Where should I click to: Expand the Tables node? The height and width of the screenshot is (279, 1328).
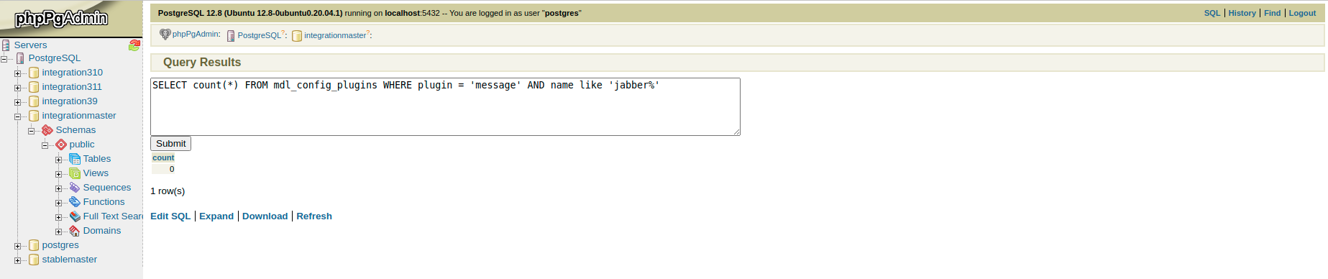(x=58, y=160)
